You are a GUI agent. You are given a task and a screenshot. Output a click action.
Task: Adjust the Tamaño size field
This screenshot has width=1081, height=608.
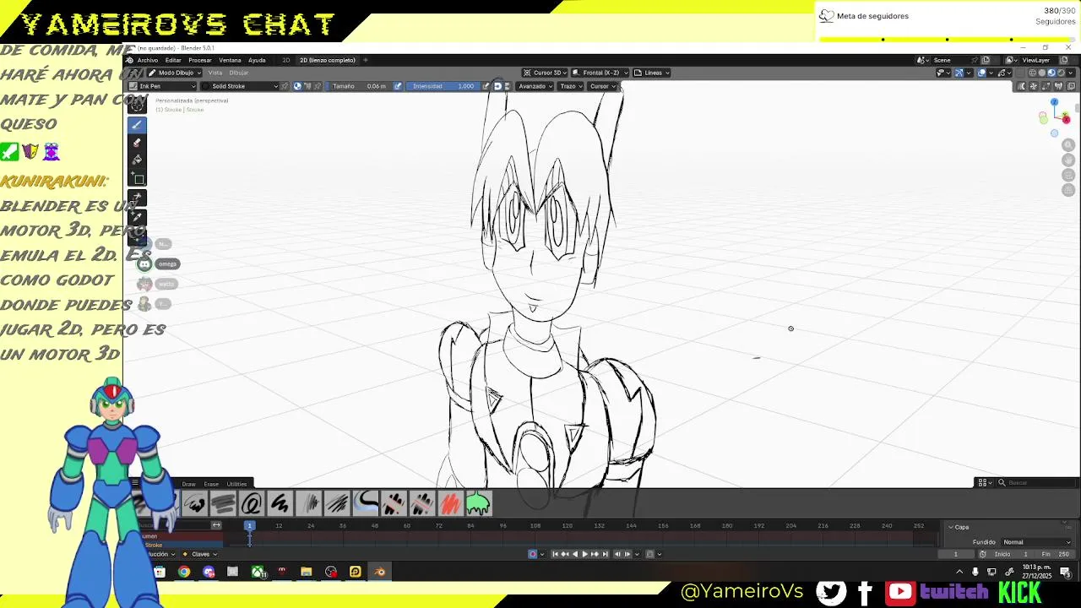tap(359, 86)
